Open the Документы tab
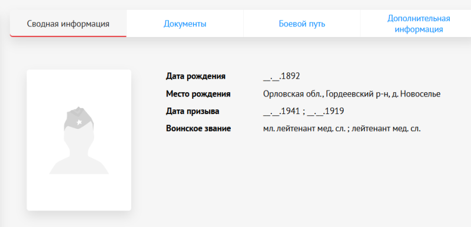 185,24
